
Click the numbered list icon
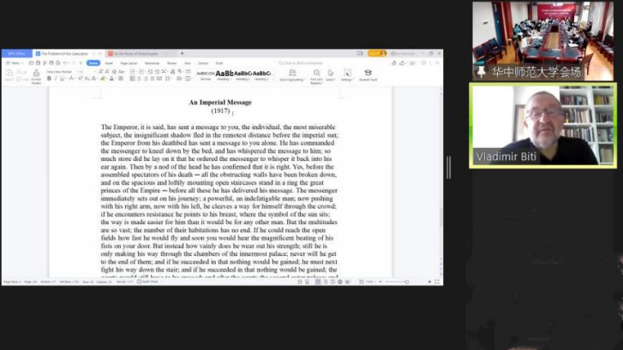[142, 71]
